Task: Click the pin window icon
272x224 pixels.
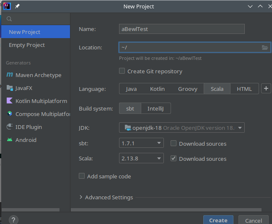Action: pyautogui.click(x=17, y=6)
